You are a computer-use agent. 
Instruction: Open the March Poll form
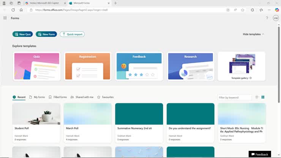point(88,123)
